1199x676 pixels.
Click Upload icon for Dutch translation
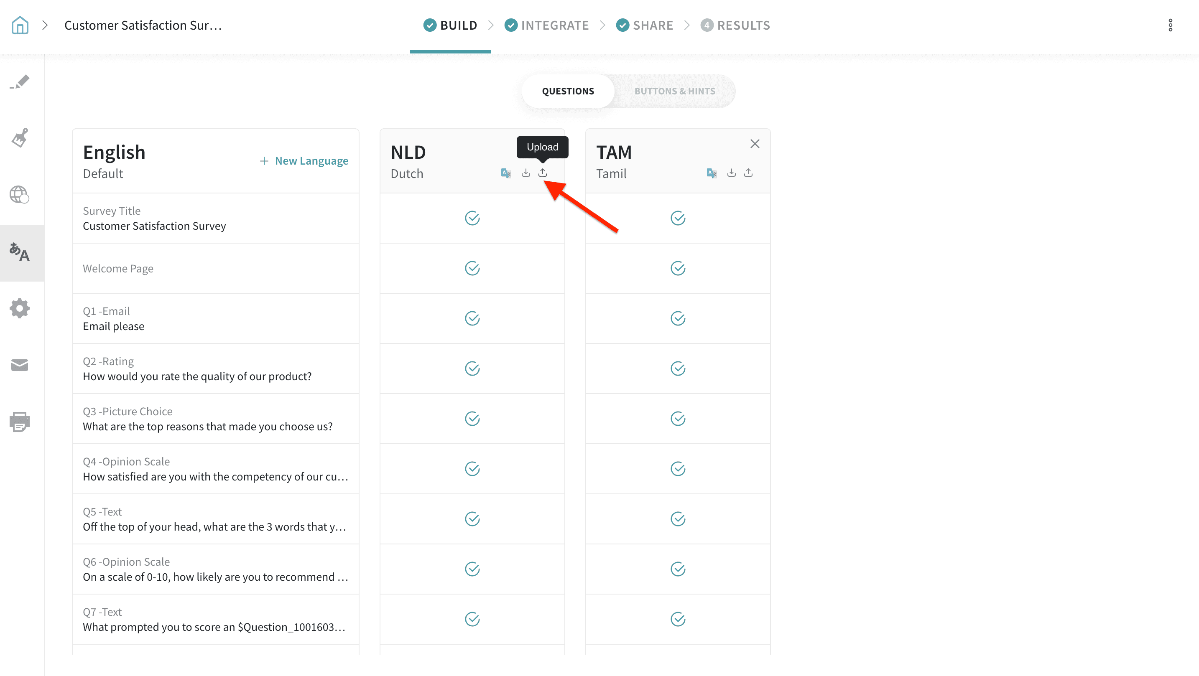(543, 173)
